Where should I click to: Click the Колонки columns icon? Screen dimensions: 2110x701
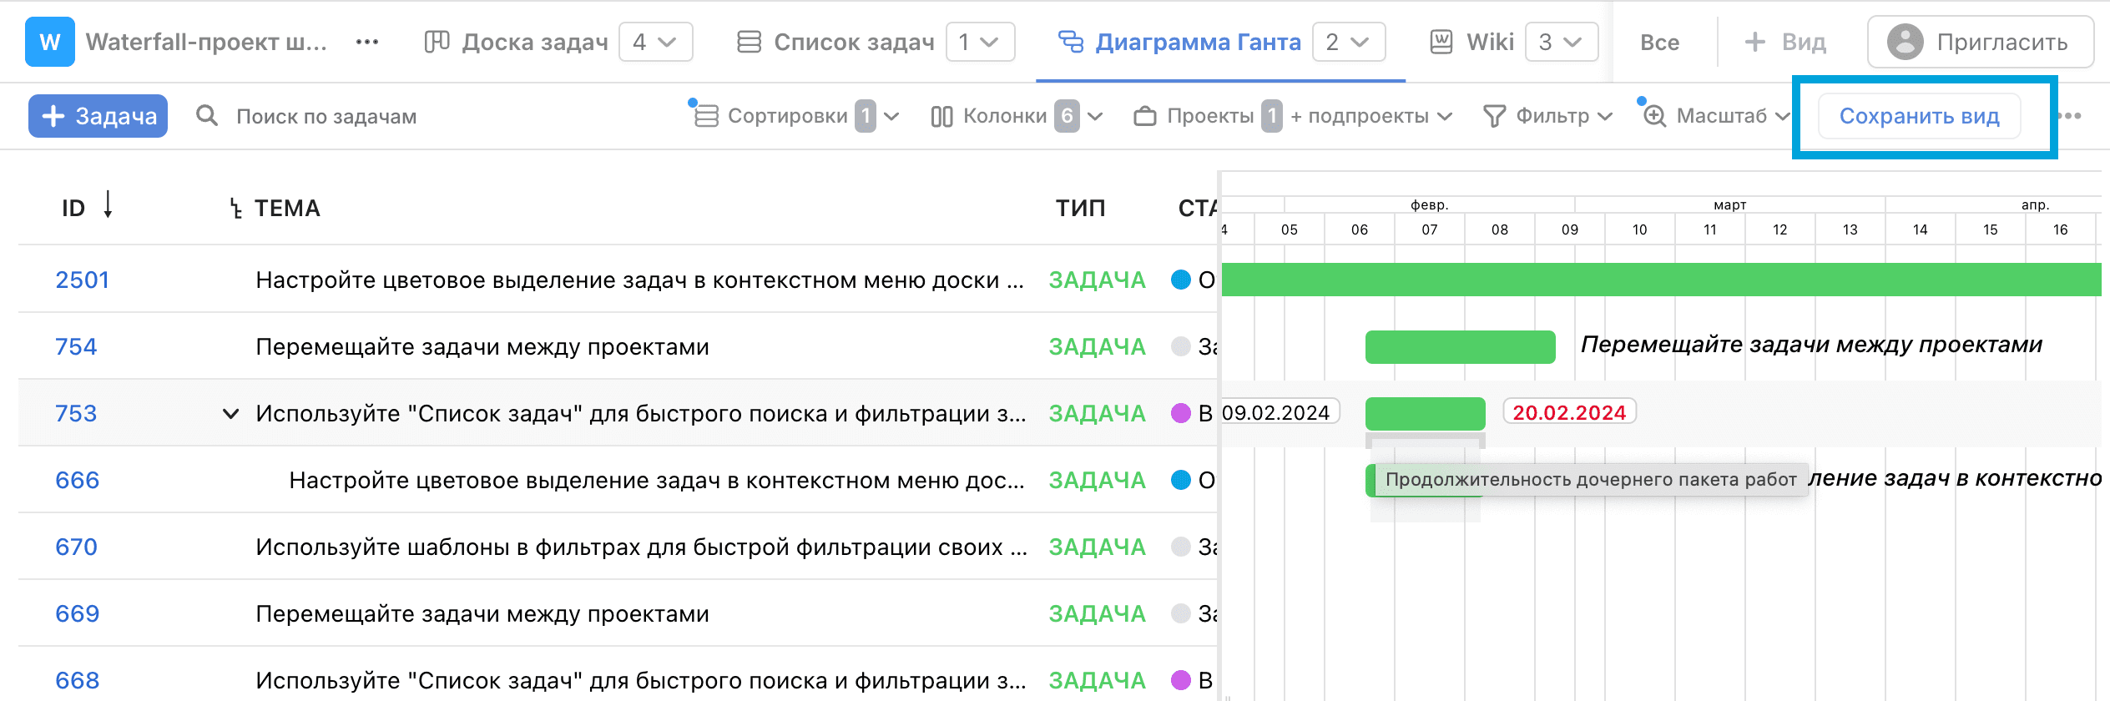tap(941, 116)
